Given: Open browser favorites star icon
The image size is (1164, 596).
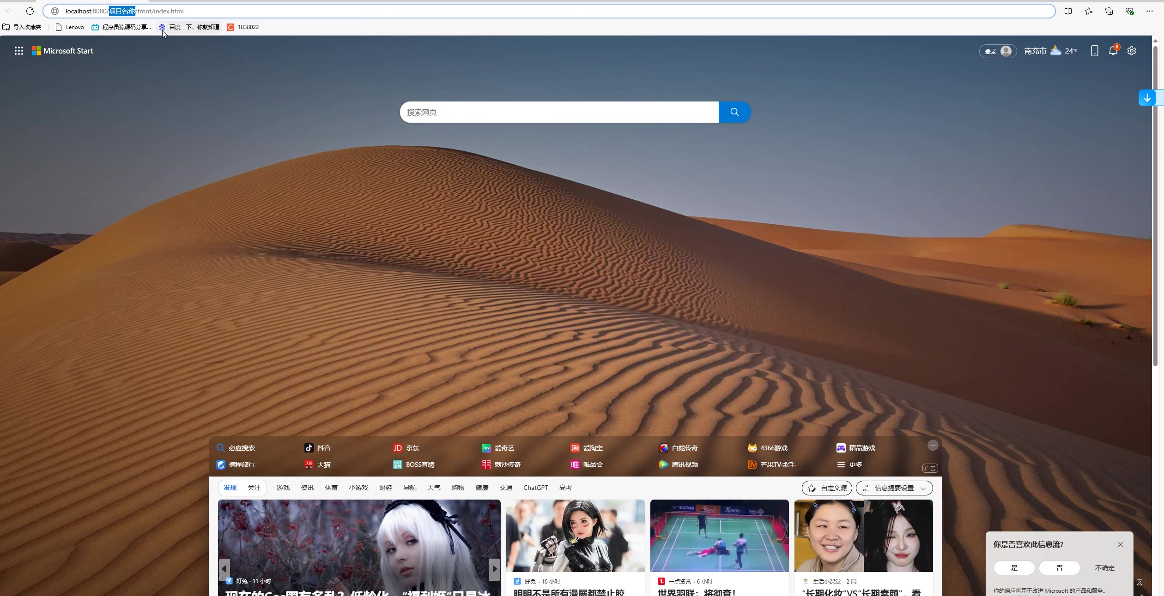Looking at the screenshot, I should click(x=1089, y=11).
